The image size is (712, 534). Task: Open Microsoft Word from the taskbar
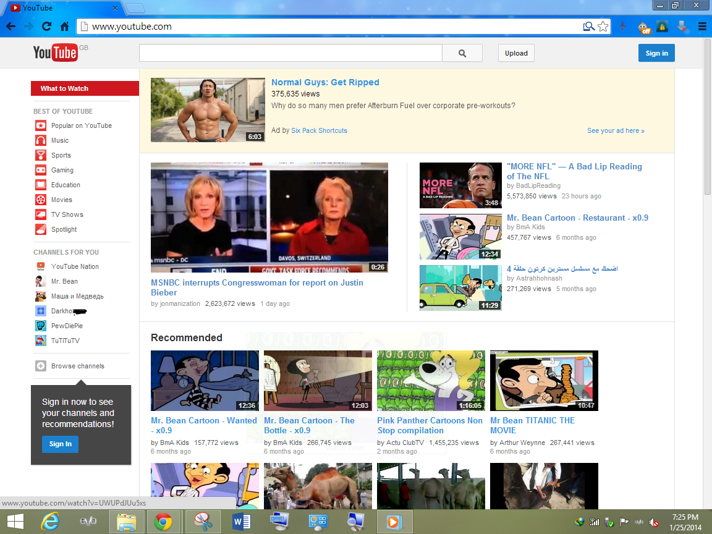click(242, 521)
